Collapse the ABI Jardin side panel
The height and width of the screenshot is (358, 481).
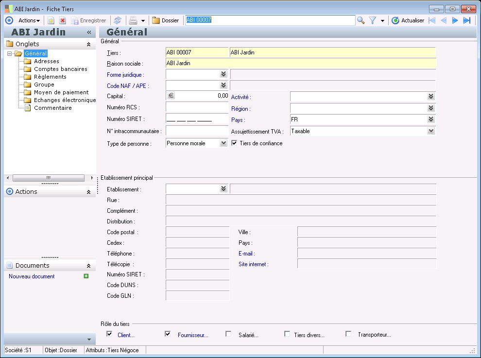coord(89,32)
